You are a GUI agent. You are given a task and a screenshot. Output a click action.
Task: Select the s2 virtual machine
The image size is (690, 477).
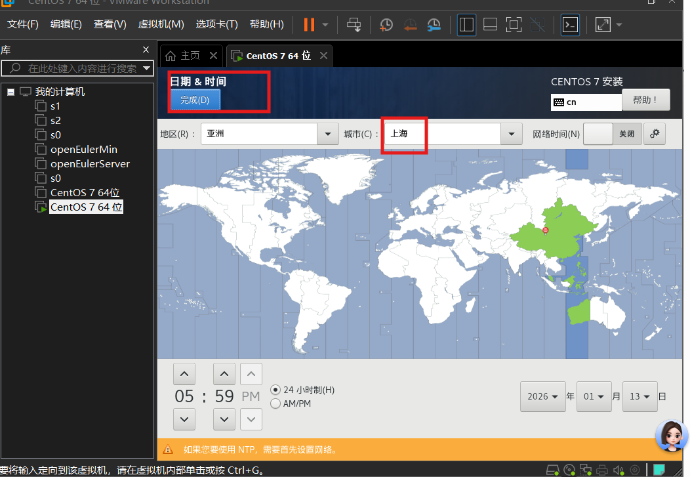click(x=55, y=121)
